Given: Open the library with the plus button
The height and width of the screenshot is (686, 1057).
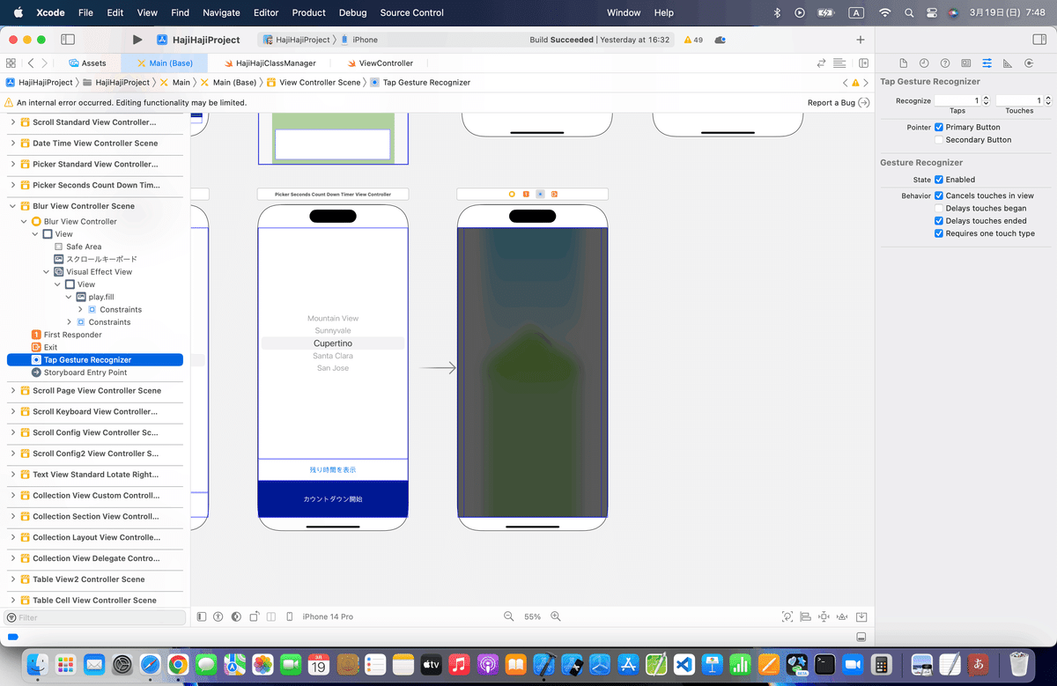Looking at the screenshot, I should coord(861,40).
